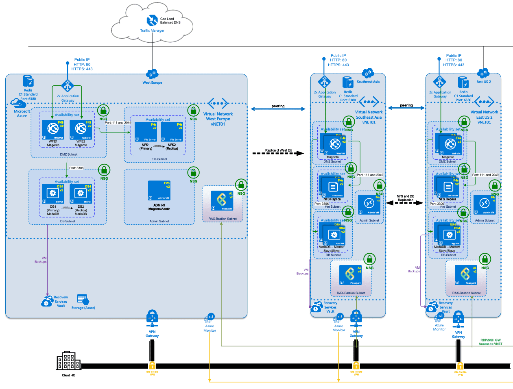Screen dimensions: 513x389
Task: Select the DB1 (Primary) MariaDB VM
Action: pyautogui.click(x=53, y=194)
